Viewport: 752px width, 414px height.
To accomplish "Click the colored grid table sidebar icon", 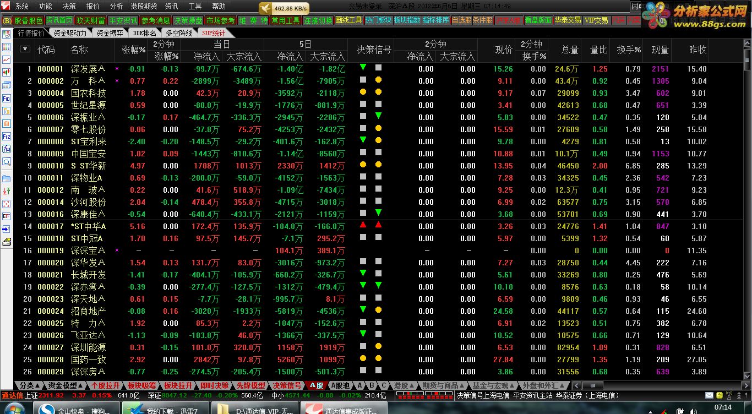I will 7,47.
